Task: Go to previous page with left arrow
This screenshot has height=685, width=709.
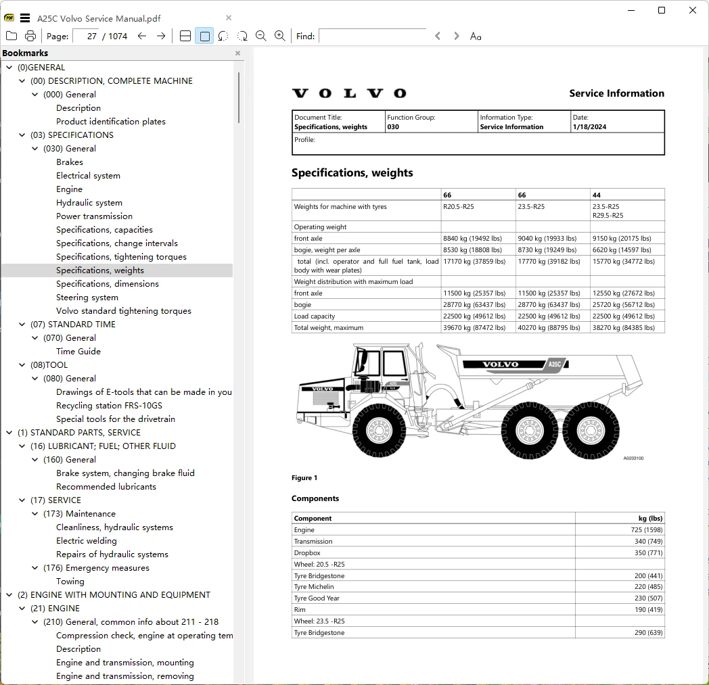Action: [x=142, y=36]
